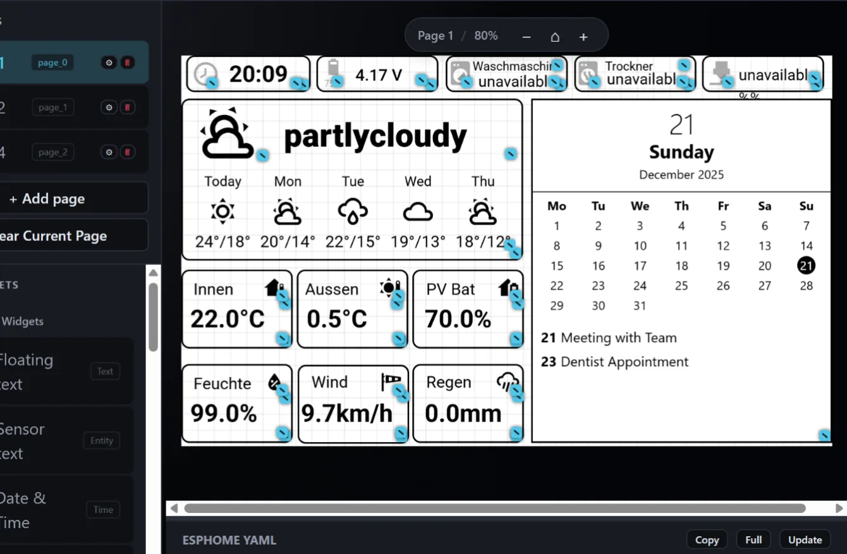Click the home reset zoom icon

coord(555,37)
